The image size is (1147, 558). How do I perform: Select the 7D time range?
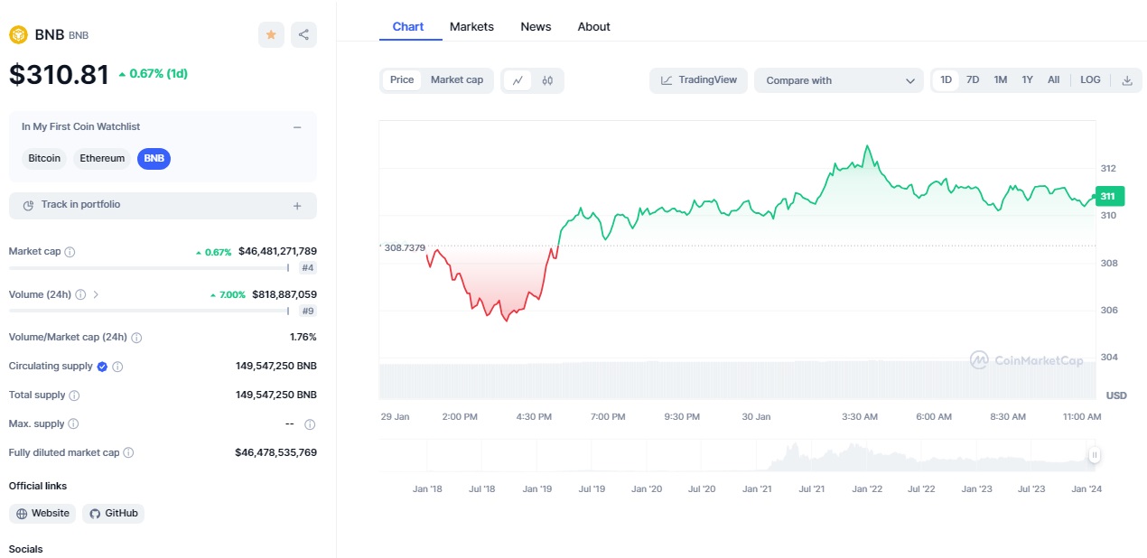click(973, 80)
